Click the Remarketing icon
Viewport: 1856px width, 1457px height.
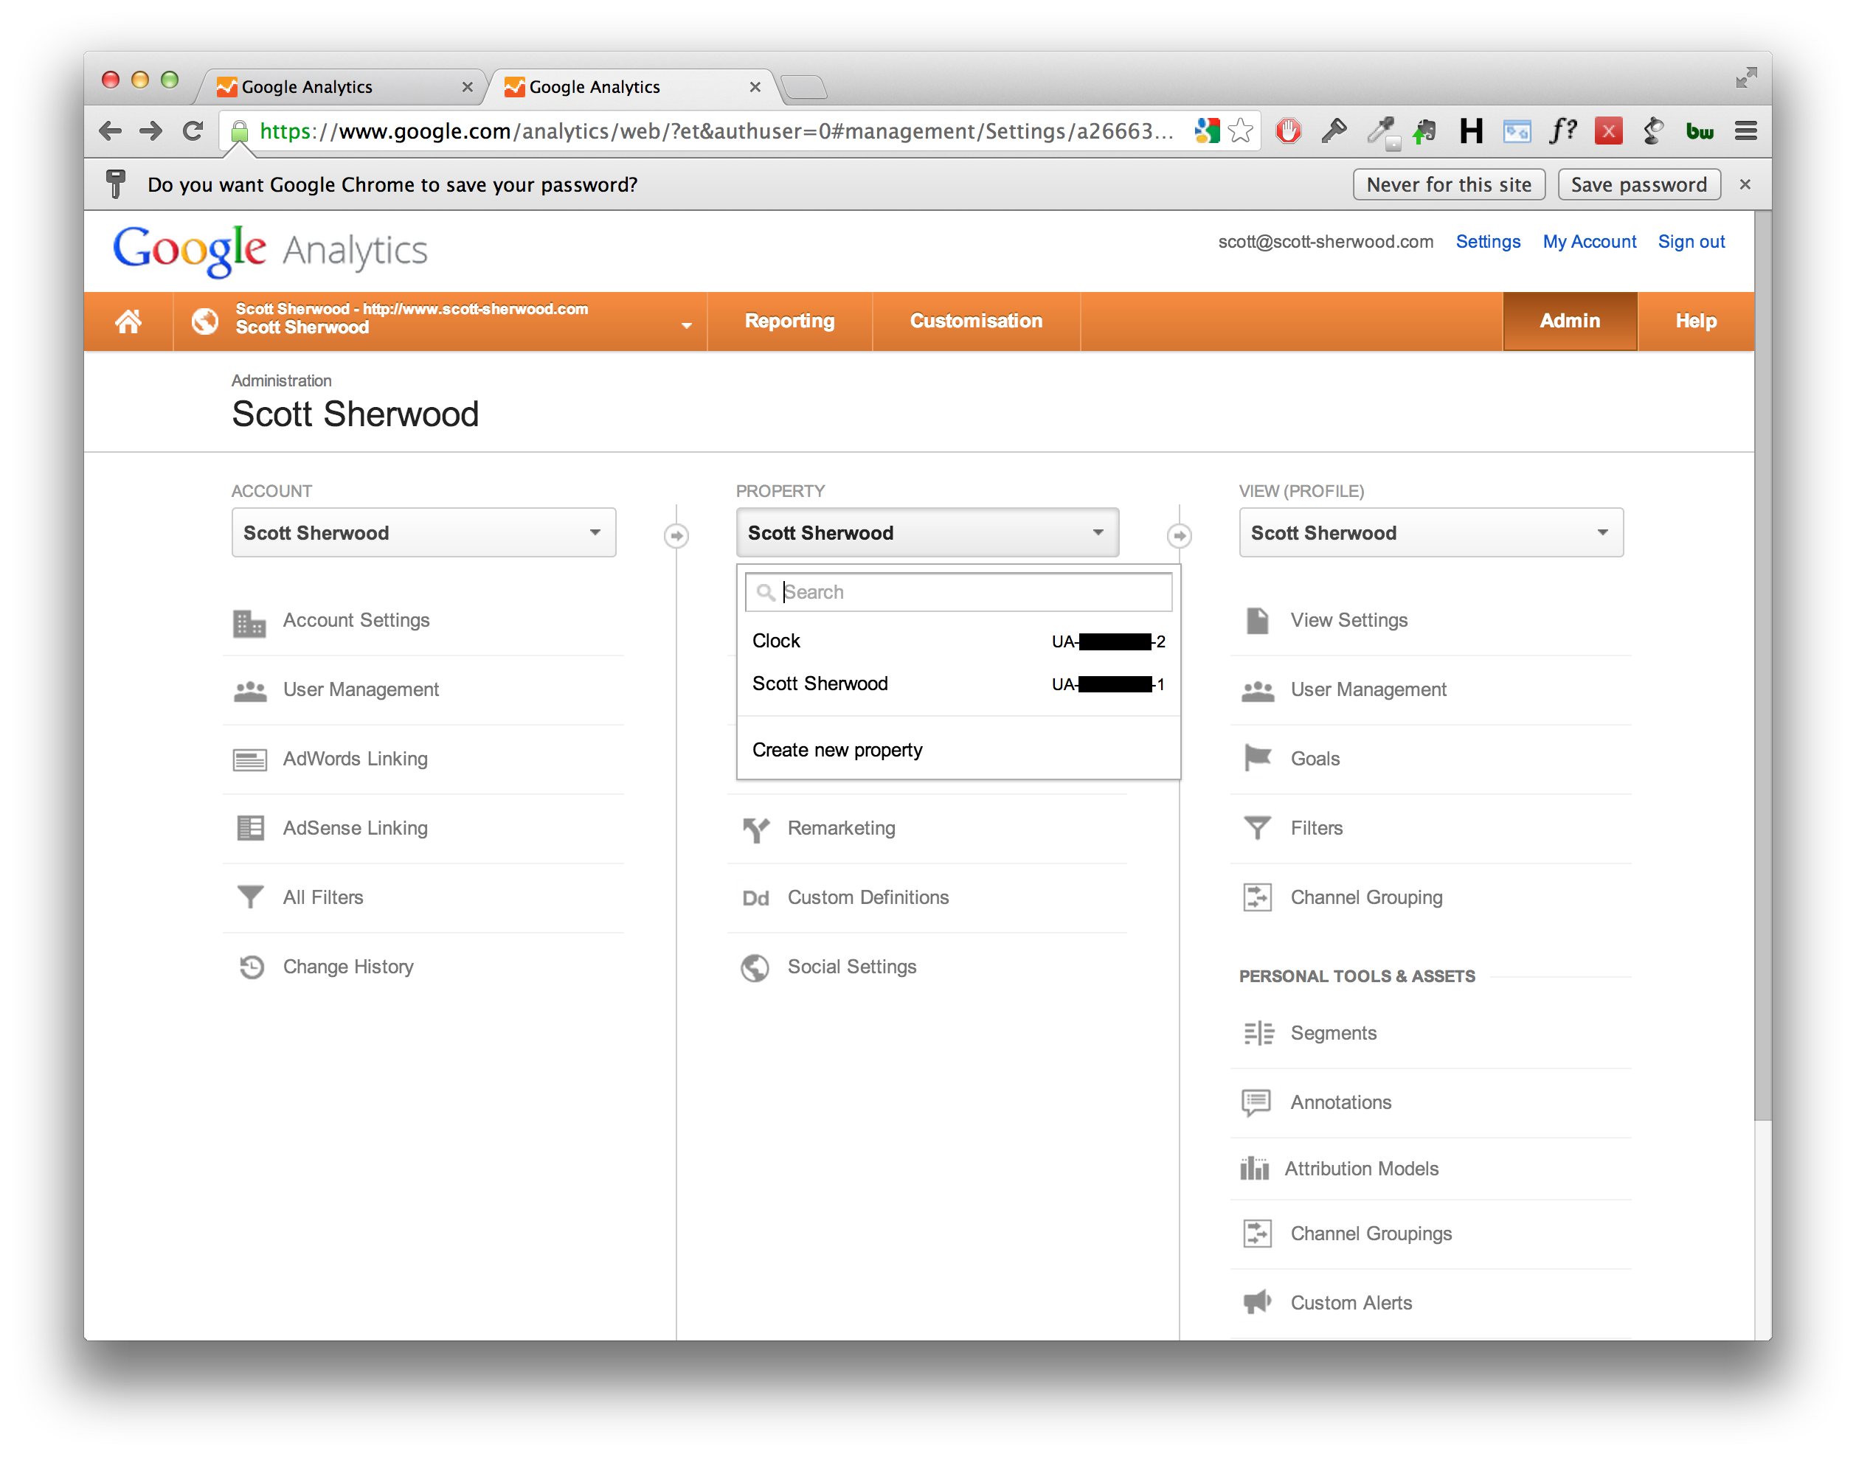coord(755,830)
